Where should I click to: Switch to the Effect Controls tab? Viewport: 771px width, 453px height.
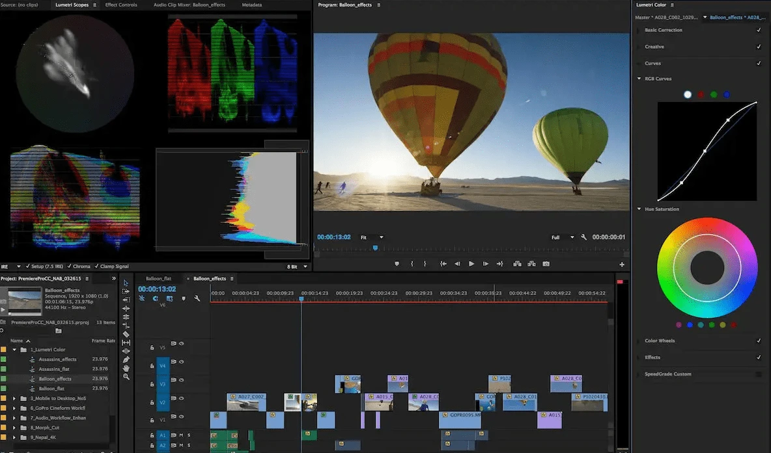(x=121, y=5)
